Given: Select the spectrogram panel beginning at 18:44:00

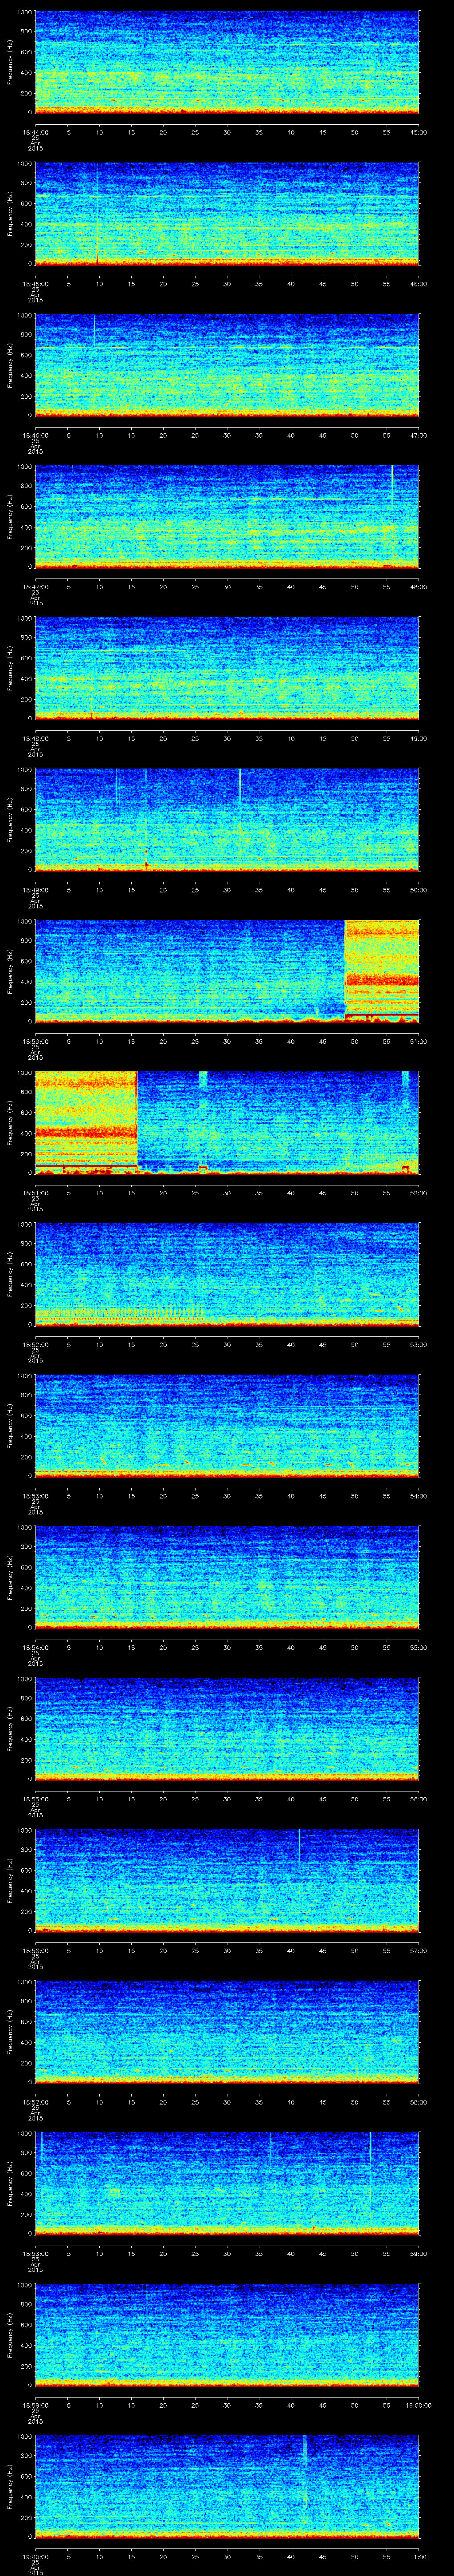Looking at the screenshot, I should coord(227,62).
